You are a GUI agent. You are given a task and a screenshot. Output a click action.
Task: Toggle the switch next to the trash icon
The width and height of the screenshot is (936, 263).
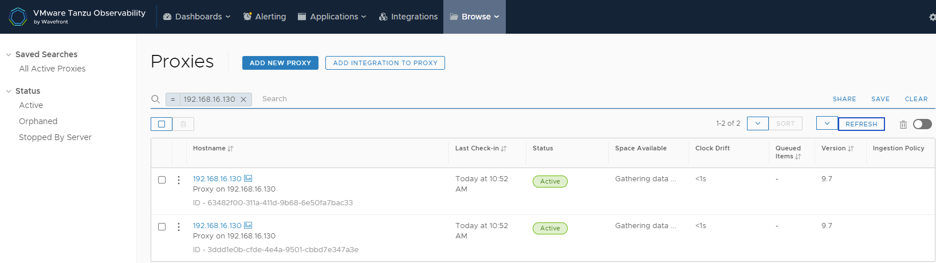click(922, 124)
